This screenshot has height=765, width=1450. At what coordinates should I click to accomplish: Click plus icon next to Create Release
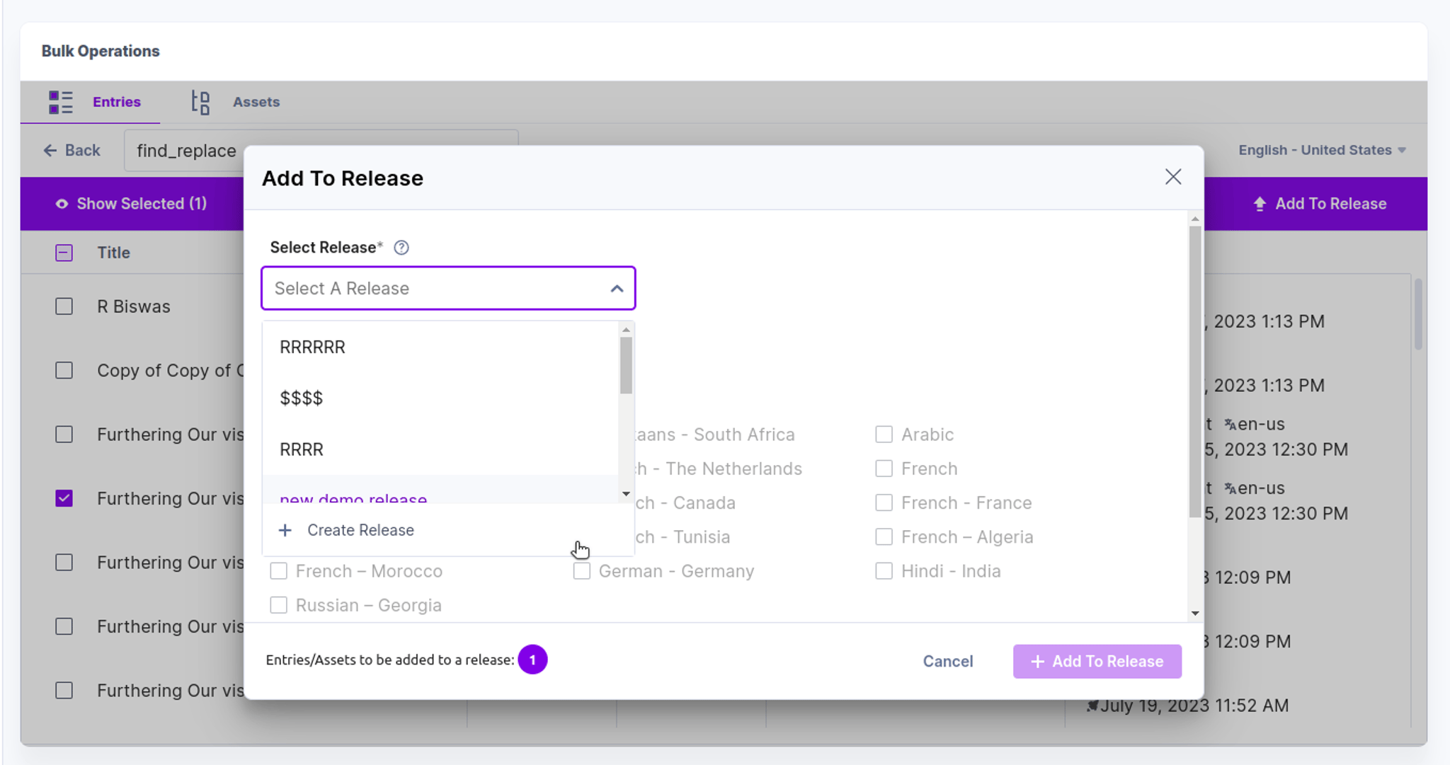point(285,530)
